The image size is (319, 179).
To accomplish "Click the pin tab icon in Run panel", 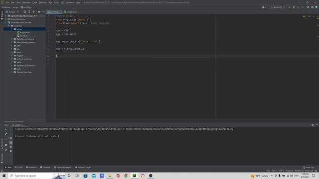I will [x=6, y=150].
